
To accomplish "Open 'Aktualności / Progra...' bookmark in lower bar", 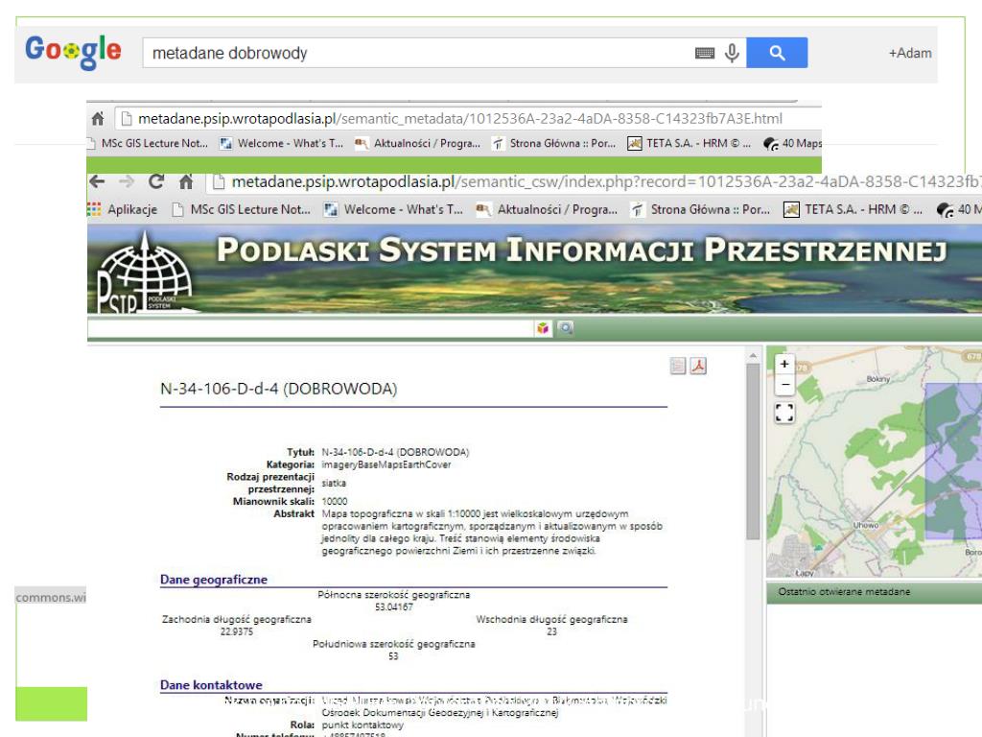I will [x=547, y=209].
